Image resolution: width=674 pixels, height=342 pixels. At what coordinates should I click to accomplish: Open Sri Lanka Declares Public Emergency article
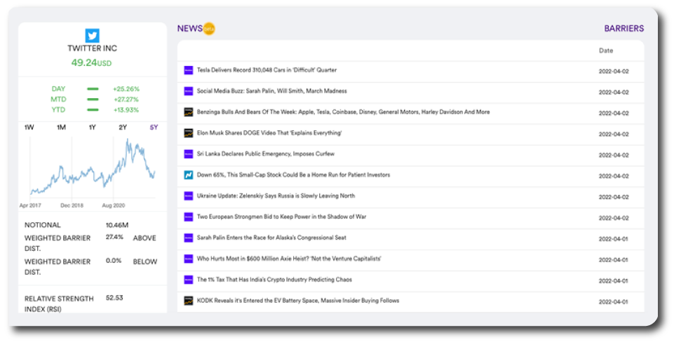coord(266,153)
